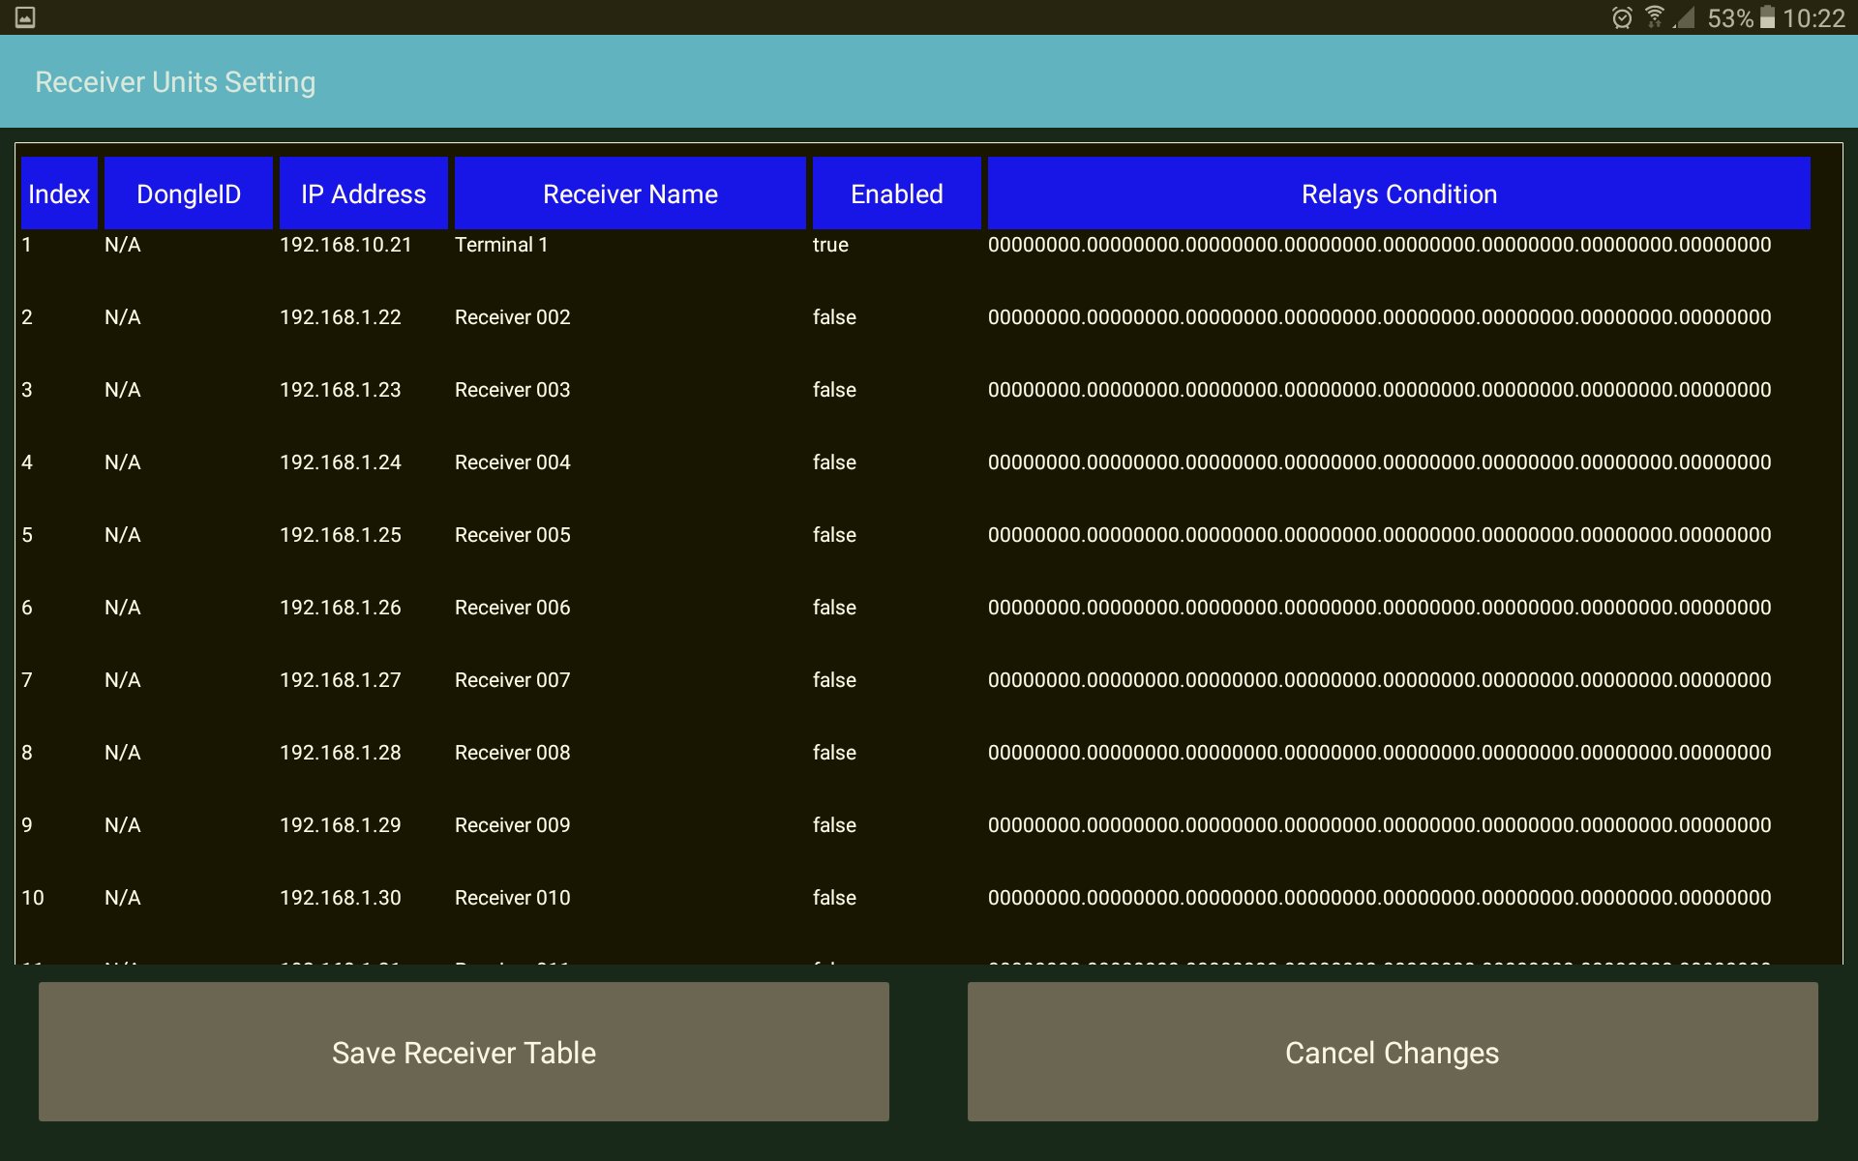Tap the Wi-Fi status icon
Viewport: 1858px width, 1161px height.
tap(1655, 17)
